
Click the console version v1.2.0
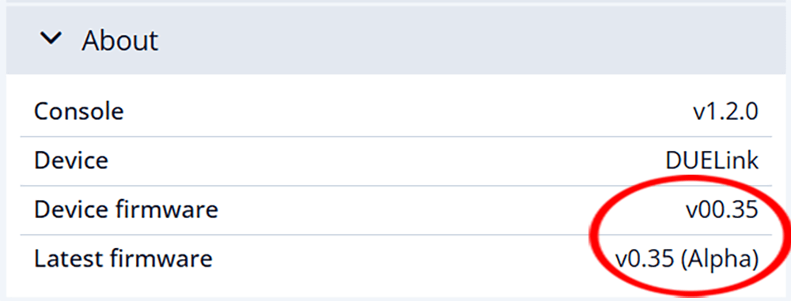(x=725, y=112)
